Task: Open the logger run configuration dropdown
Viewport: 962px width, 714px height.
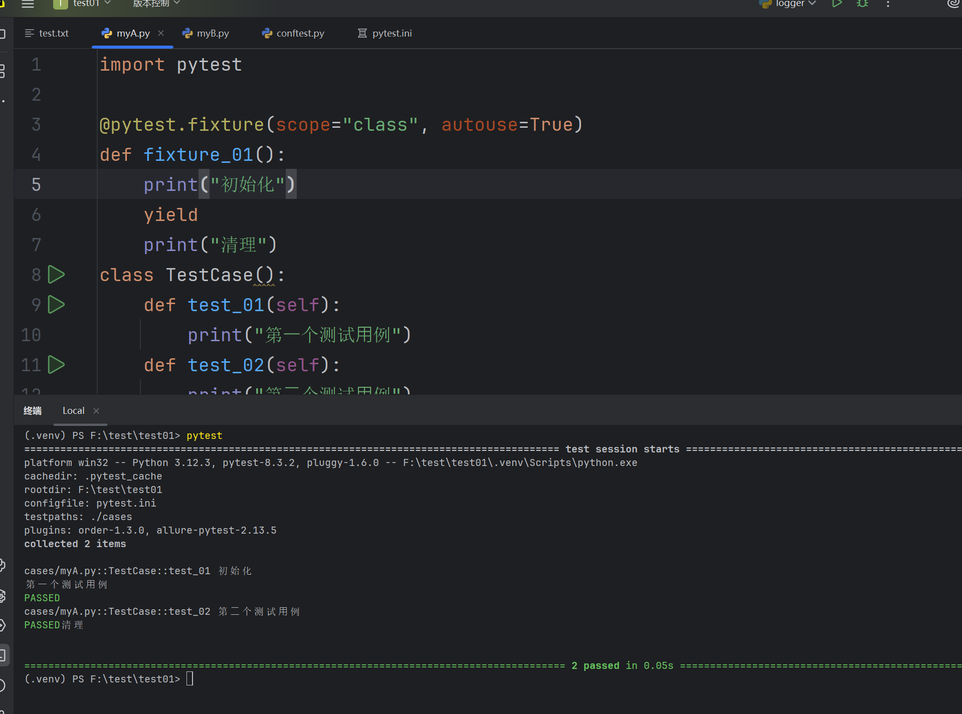Action: point(788,4)
